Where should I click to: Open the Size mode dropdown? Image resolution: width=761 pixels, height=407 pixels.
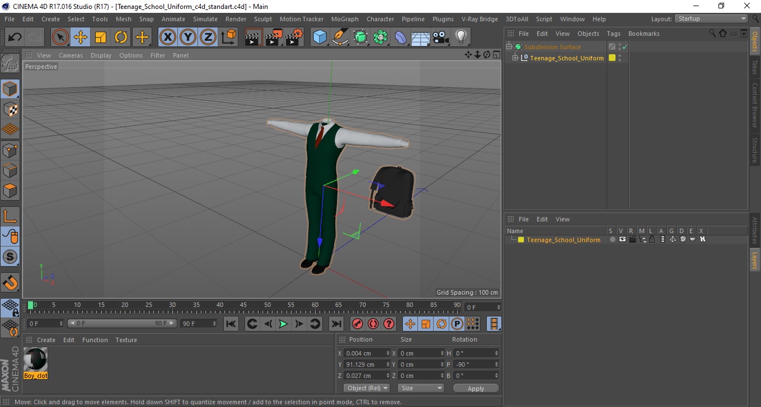(x=421, y=388)
